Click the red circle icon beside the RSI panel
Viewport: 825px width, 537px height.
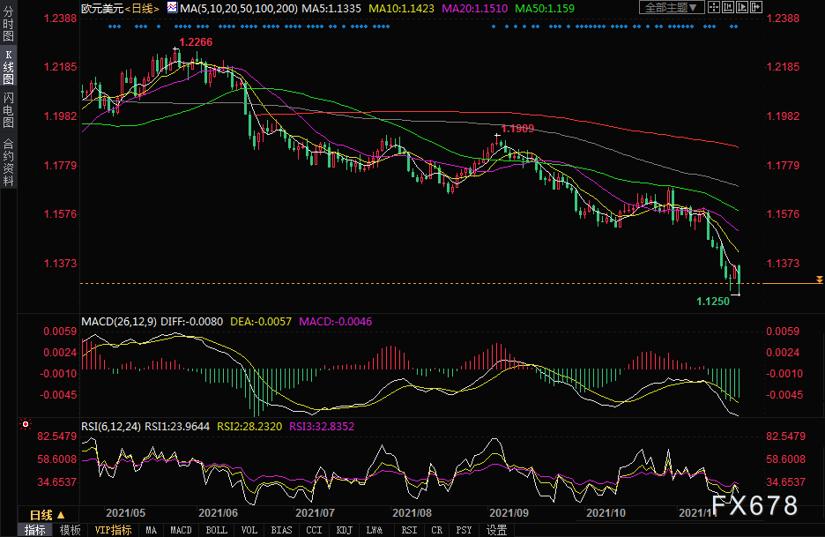25,424
